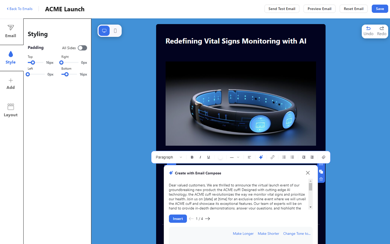This screenshot has width=390, height=244.
Task: Click Preview Email button
Action: (x=319, y=9)
